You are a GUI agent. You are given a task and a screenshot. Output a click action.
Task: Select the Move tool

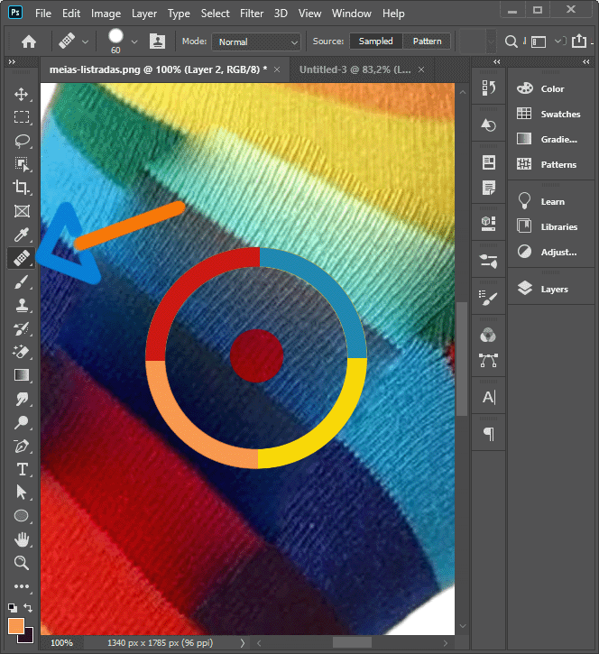pyautogui.click(x=22, y=94)
